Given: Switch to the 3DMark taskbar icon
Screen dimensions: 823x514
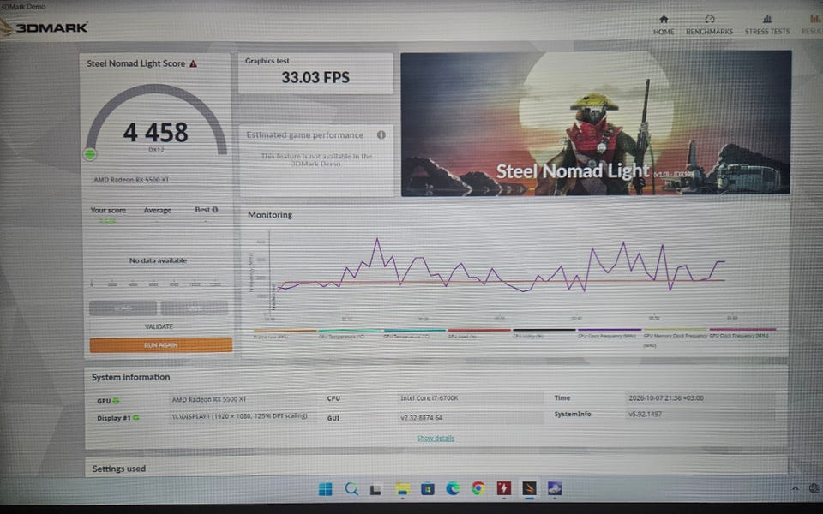Looking at the screenshot, I should [x=529, y=488].
